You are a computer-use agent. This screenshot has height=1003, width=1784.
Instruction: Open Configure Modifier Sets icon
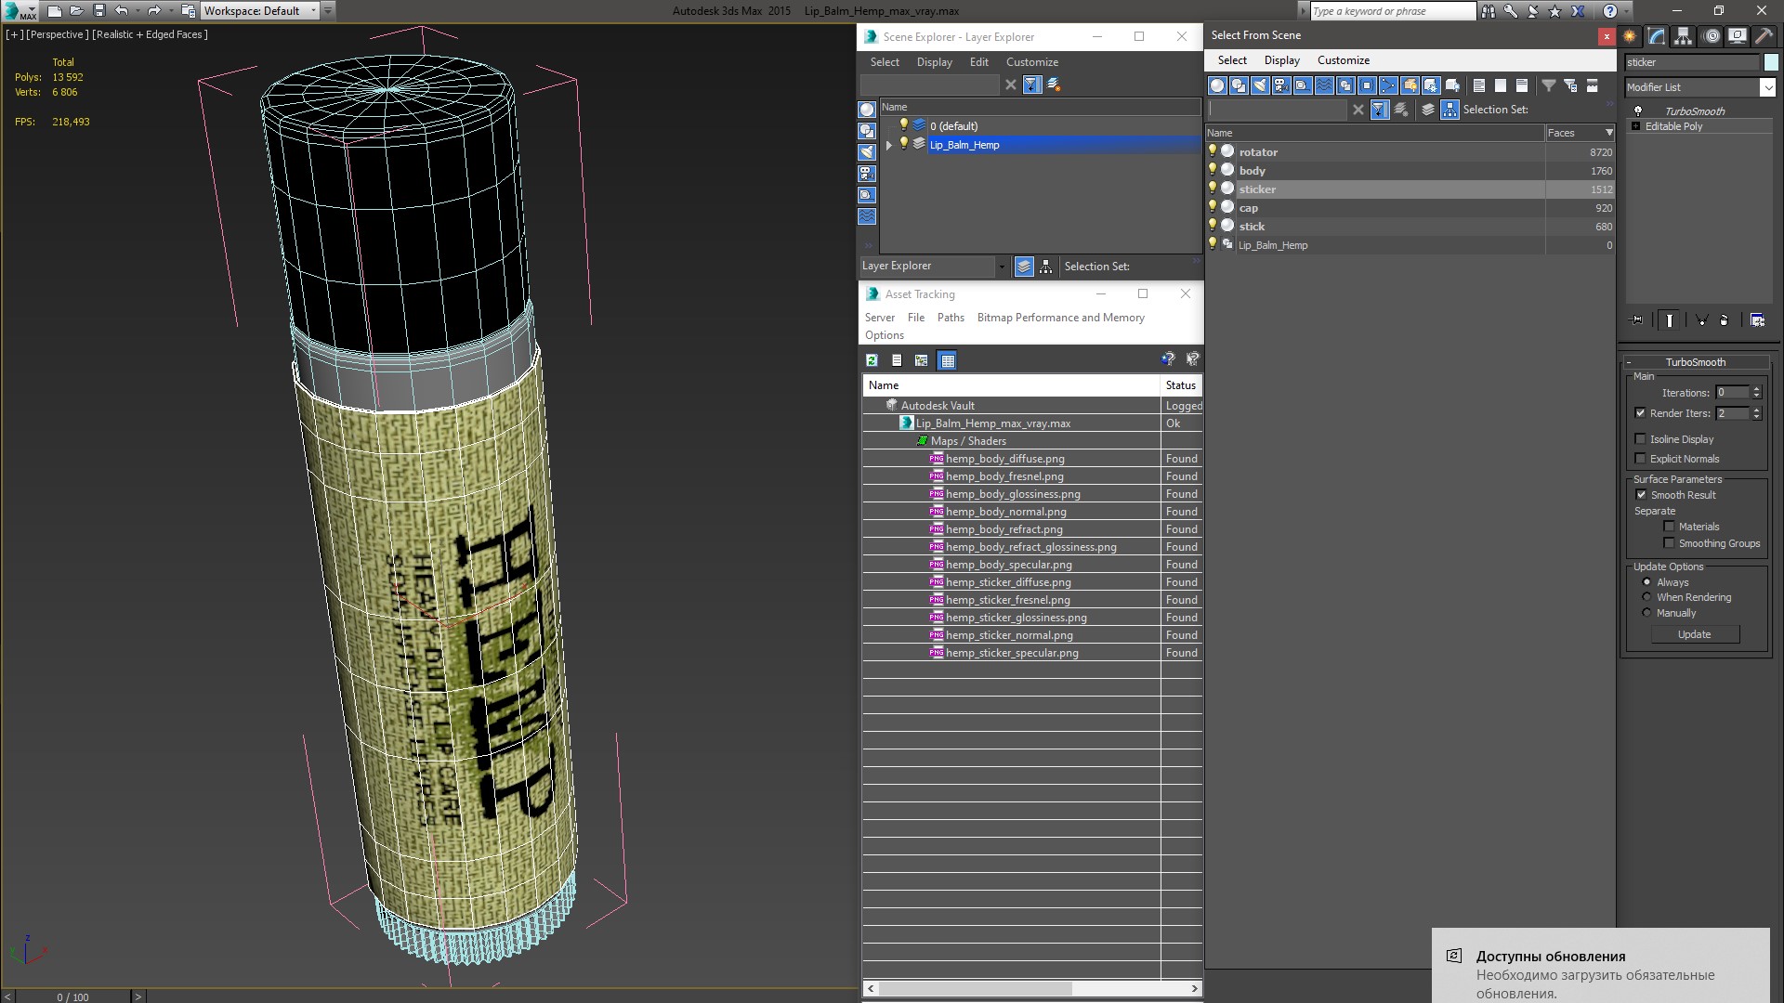point(1757,320)
